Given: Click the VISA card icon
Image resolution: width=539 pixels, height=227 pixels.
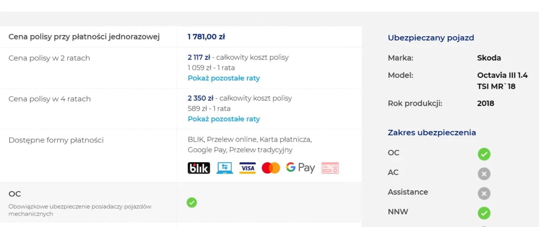Looking at the screenshot, I should [x=248, y=168].
